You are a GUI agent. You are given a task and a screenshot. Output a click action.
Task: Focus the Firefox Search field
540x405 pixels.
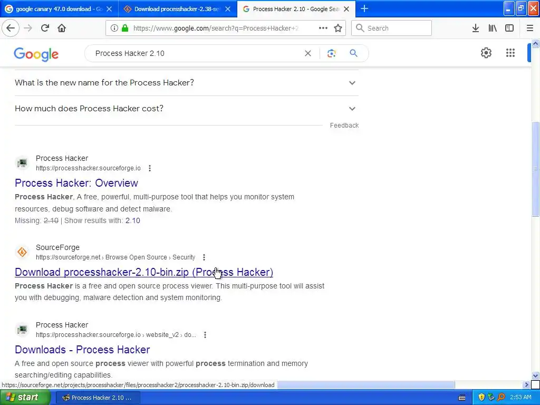(x=392, y=28)
